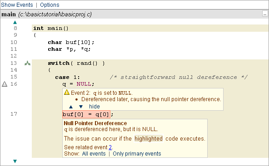Open the Options link
The image size is (269, 166).
click(x=50, y=5)
